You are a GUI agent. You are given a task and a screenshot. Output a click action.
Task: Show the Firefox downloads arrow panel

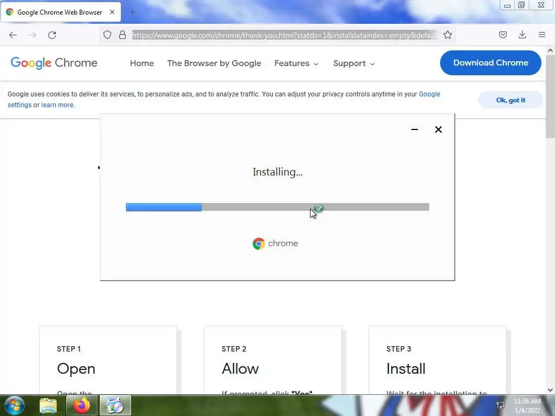pos(522,35)
